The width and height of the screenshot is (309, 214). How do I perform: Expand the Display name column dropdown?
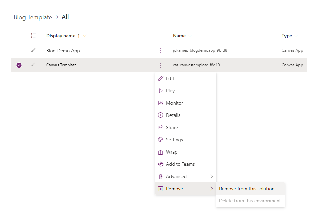[x=85, y=36]
